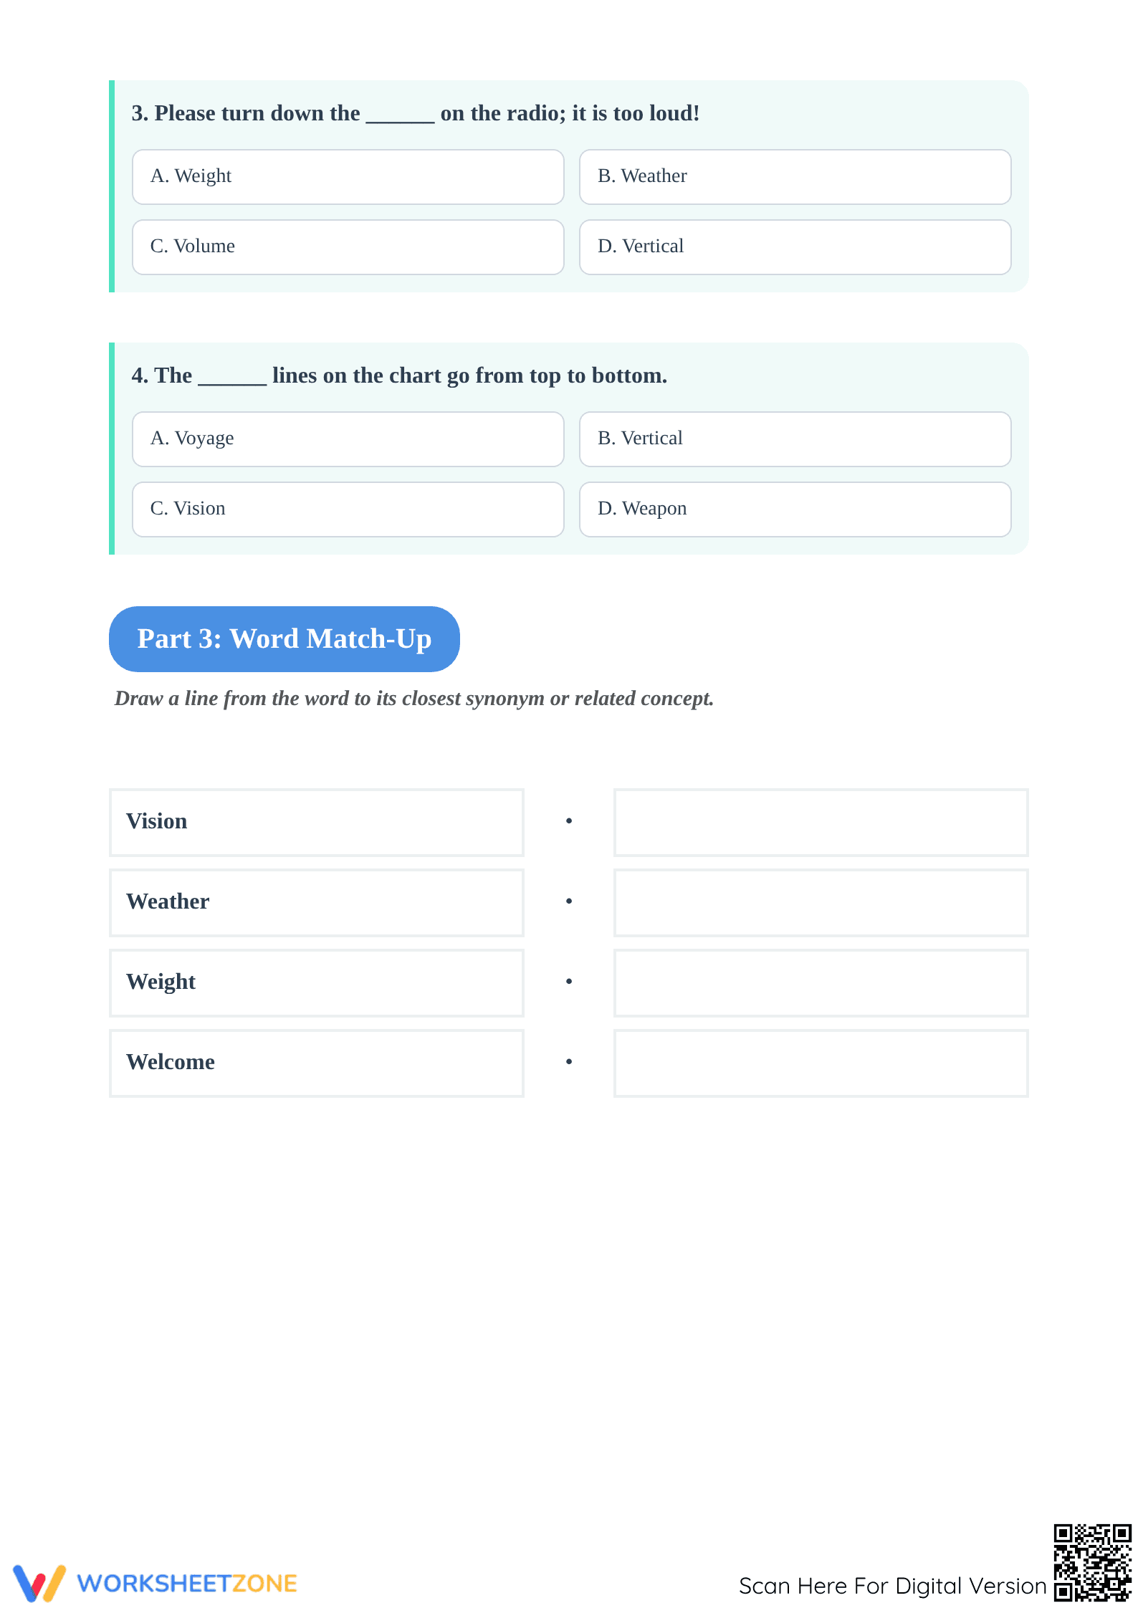Choose C. Volume option in question 3

click(x=348, y=247)
